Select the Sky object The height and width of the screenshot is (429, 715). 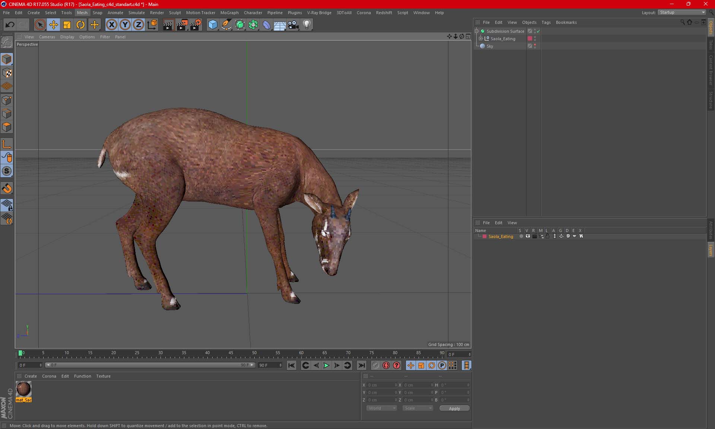490,46
